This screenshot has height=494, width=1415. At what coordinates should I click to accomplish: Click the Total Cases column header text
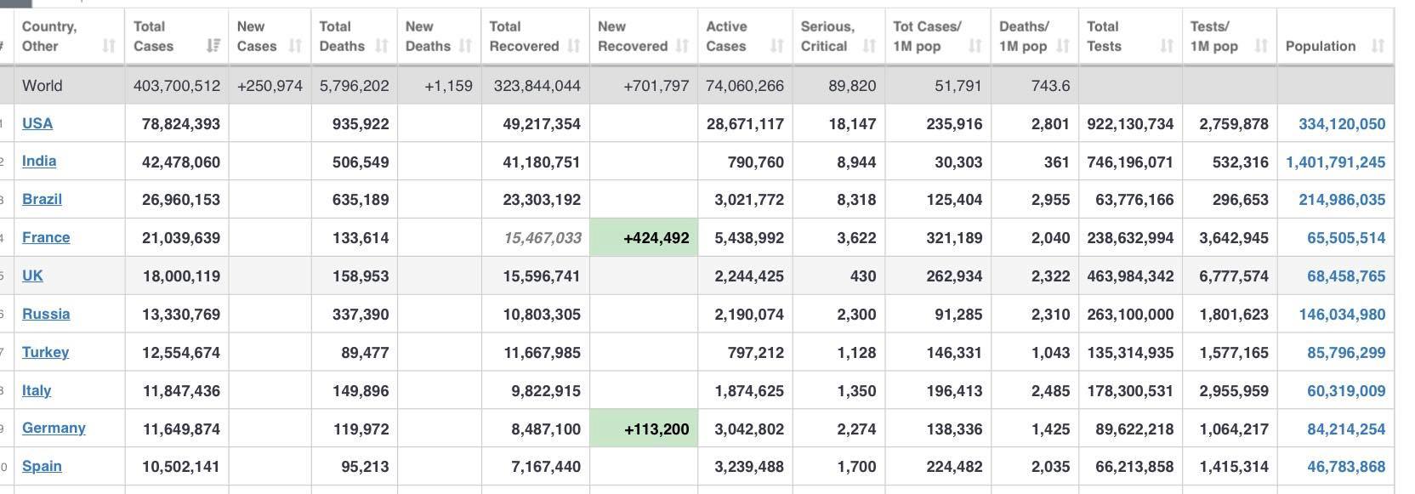(154, 37)
